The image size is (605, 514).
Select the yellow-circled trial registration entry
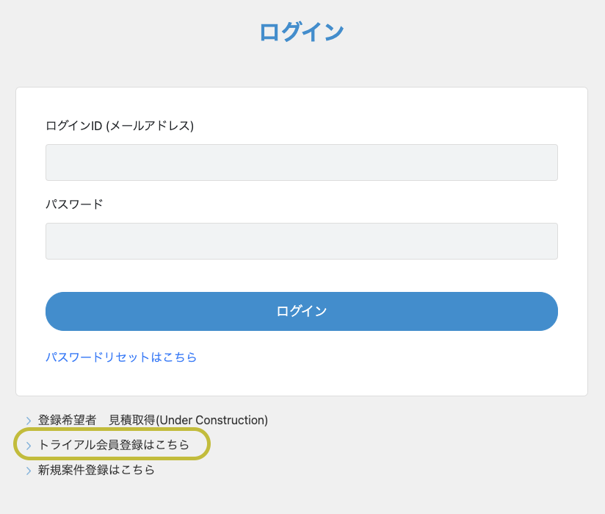click(x=112, y=445)
